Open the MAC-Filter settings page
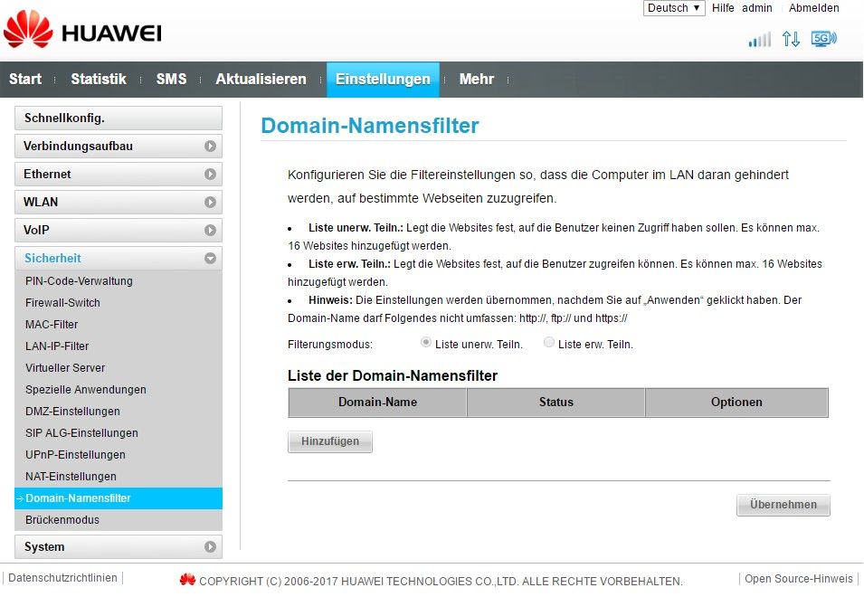Image resolution: width=864 pixels, height=597 pixels. 52,325
